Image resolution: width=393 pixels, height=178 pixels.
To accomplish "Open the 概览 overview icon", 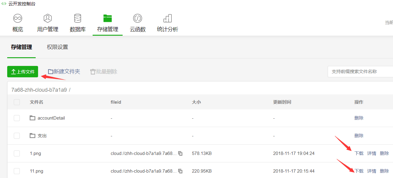I will click(x=18, y=18).
